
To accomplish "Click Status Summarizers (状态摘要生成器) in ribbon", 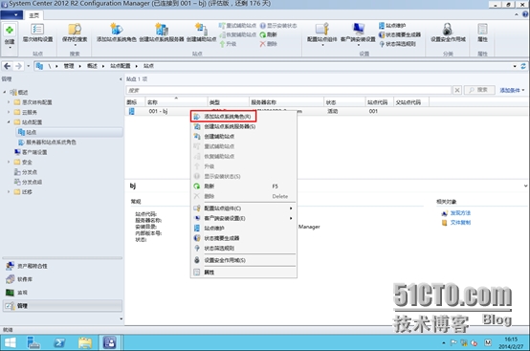I will (400, 34).
